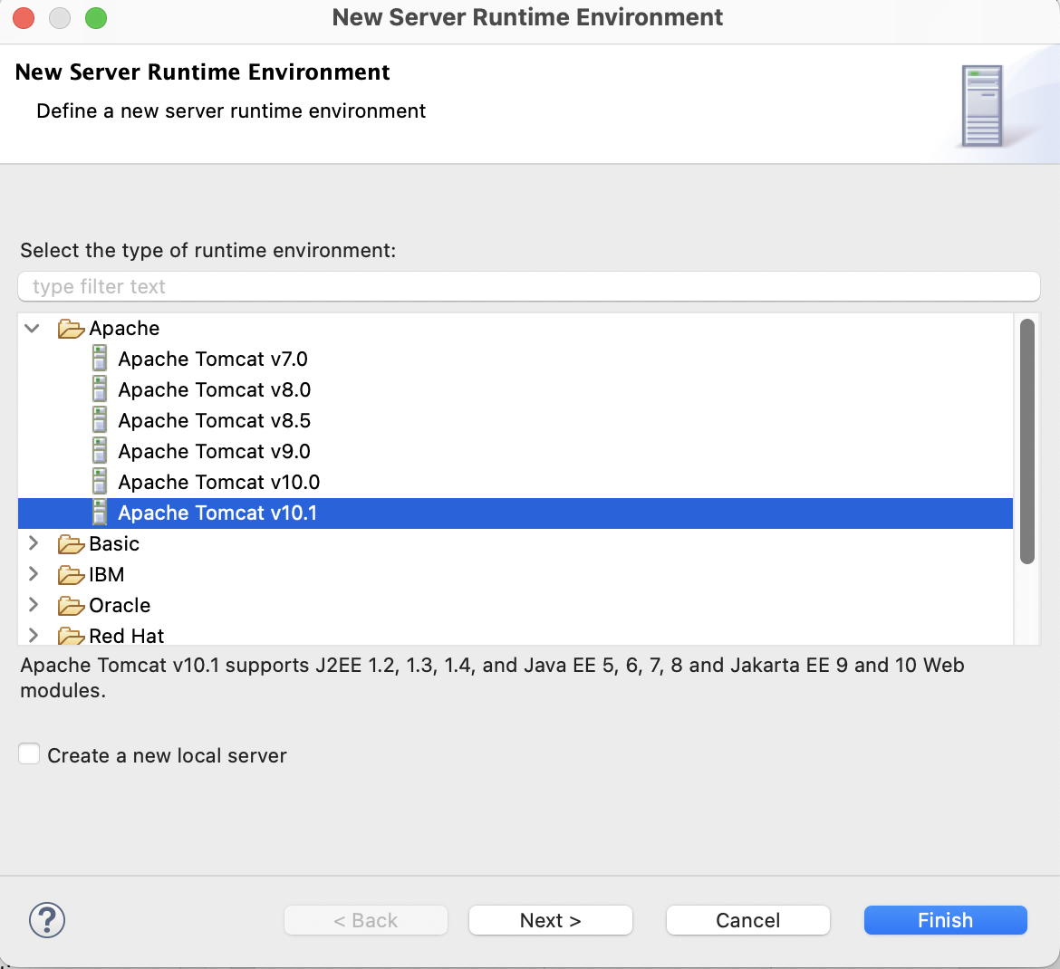Close the dialog with the red button
The width and height of the screenshot is (1060, 969).
(24, 17)
